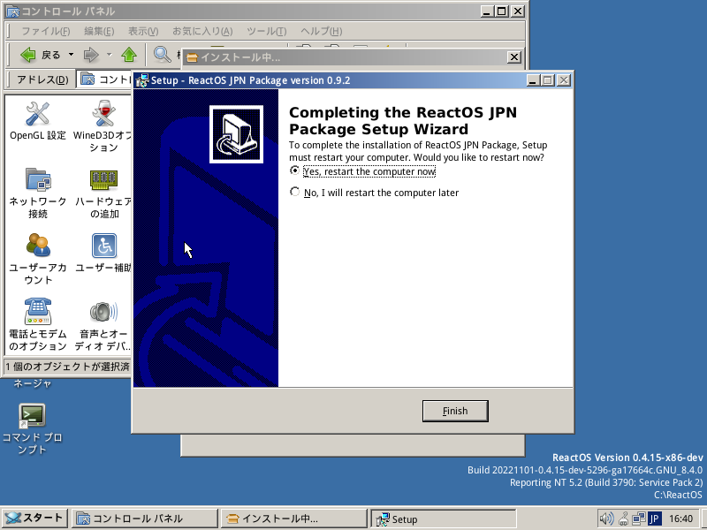Select No, I will restart the computer later

coord(295,191)
